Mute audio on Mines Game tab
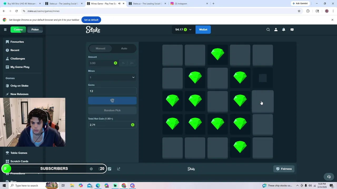 point(119,4)
